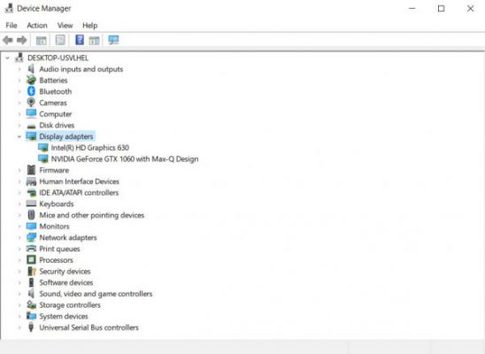Collapse the Display adapters node
The image size is (485, 354).
pyautogui.click(x=19, y=136)
